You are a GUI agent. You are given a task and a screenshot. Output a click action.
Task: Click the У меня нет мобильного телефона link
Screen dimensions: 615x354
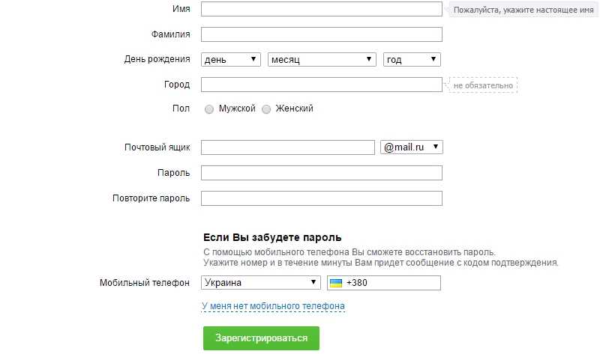pyautogui.click(x=274, y=306)
